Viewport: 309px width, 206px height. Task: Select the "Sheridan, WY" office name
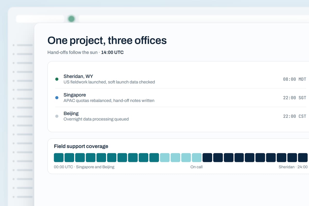78,76
